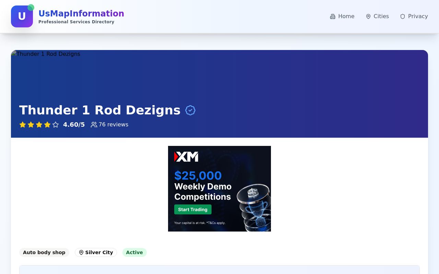Viewport: 439px width, 274px height.
Task: Select the 76 reviews text
Action: click(x=114, y=125)
